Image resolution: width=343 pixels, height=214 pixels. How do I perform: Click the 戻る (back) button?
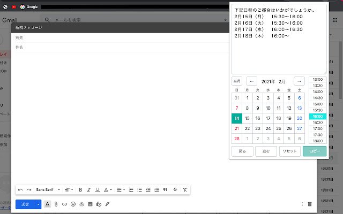click(242, 151)
